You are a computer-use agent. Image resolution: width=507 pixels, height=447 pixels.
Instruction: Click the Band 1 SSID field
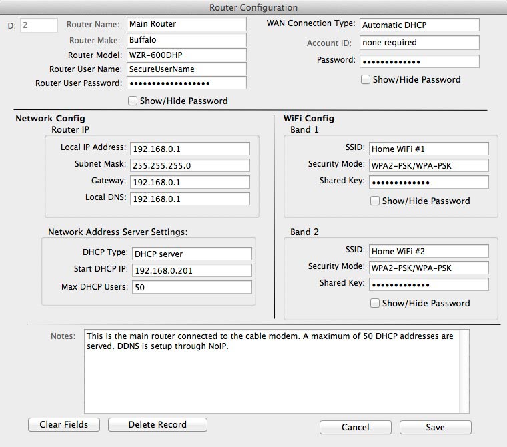pos(428,148)
